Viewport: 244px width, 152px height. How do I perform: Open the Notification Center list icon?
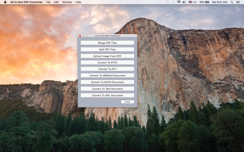click(238, 2)
